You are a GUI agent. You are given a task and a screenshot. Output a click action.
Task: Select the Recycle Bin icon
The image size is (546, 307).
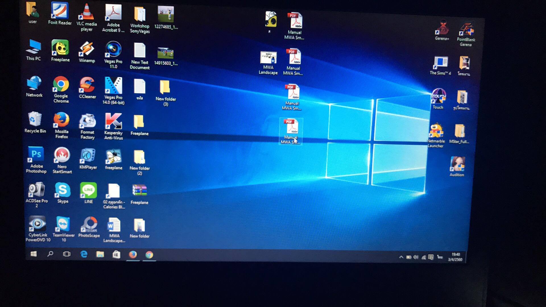[35, 119]
